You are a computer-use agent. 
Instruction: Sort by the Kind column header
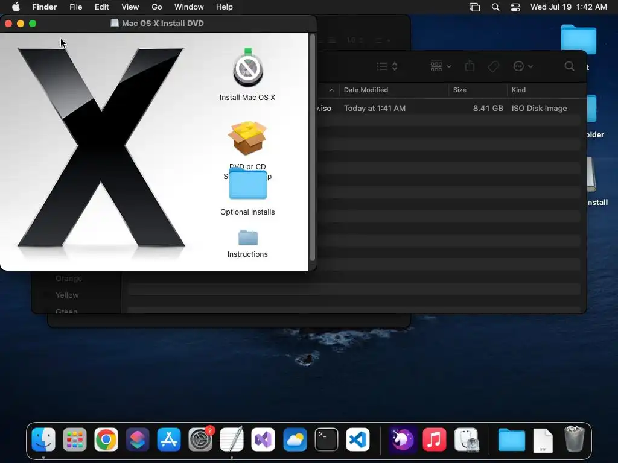click(x=518, y=90)
